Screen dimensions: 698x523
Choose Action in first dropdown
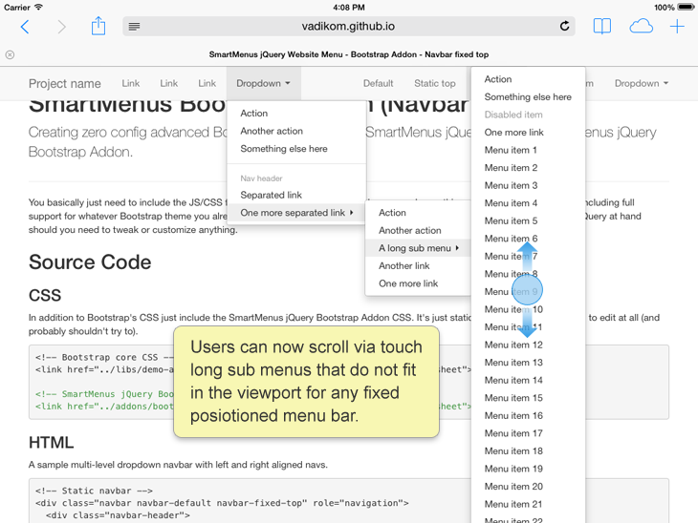click(296, 114)
